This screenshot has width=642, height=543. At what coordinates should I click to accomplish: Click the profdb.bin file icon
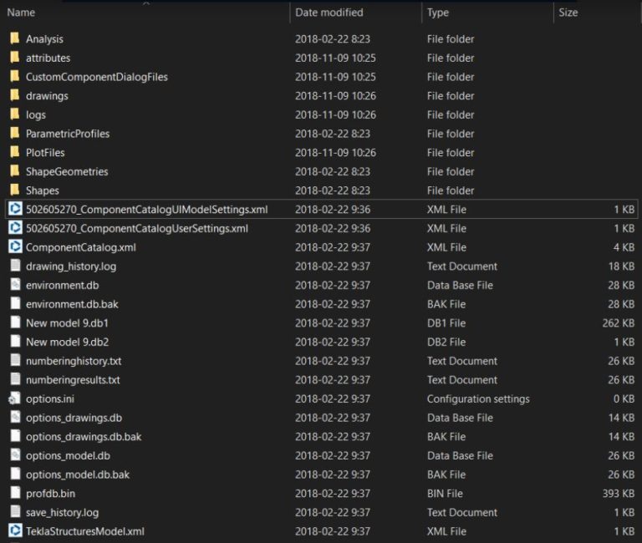15,493
